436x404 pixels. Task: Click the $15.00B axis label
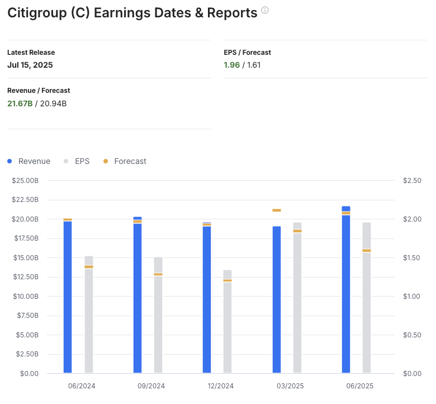tap(26, 257)
